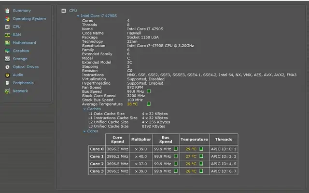
Task: Select the Core 2 row label
Action: pos(97,164)
